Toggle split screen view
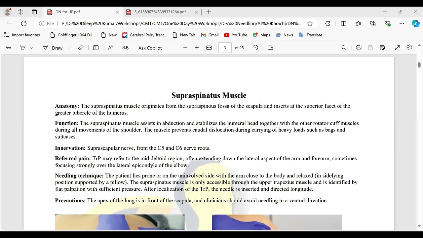Viewport: 423px width, 238px height. click(343, 23)
